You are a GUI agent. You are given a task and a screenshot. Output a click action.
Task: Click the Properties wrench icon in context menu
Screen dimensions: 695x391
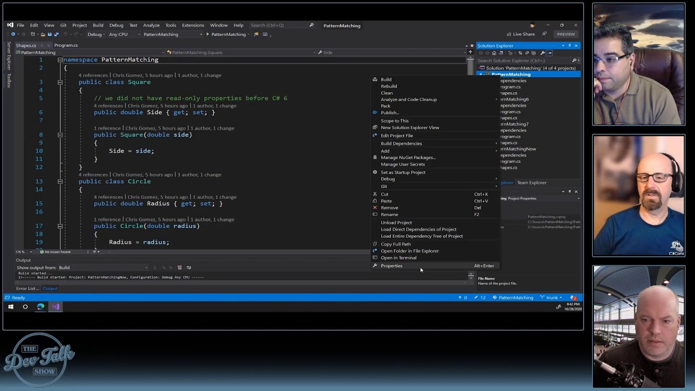375,266
